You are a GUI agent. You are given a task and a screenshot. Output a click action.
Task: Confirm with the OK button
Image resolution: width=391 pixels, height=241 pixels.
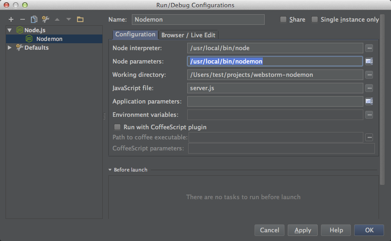(369, 230)
